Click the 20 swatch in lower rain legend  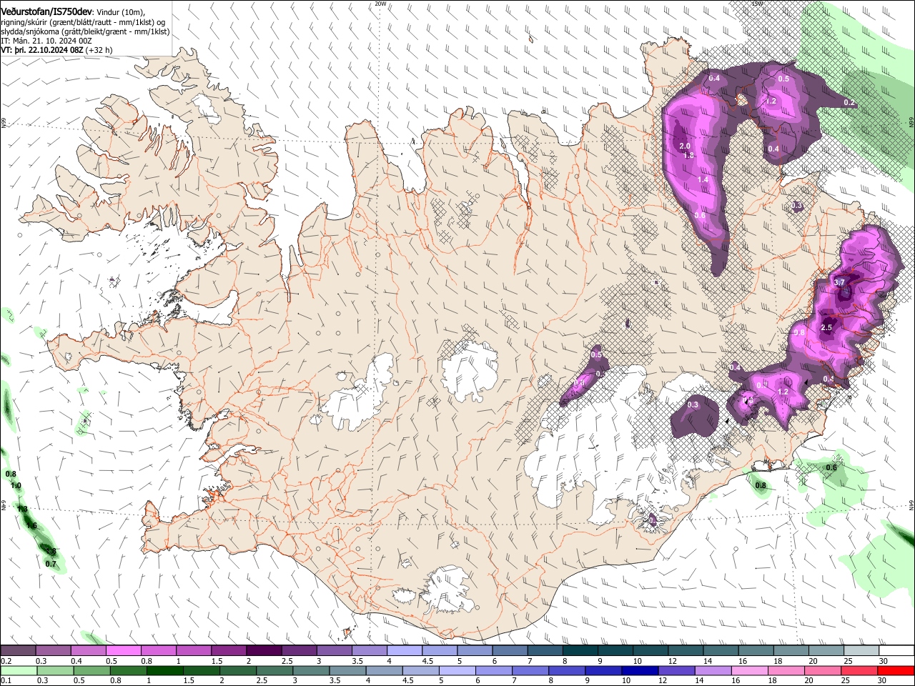(822, 670)
